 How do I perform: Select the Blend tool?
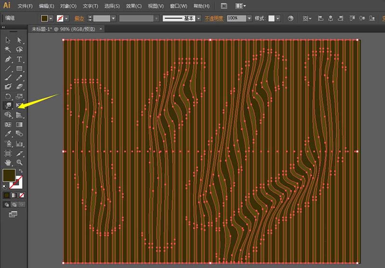coord(19,134)
